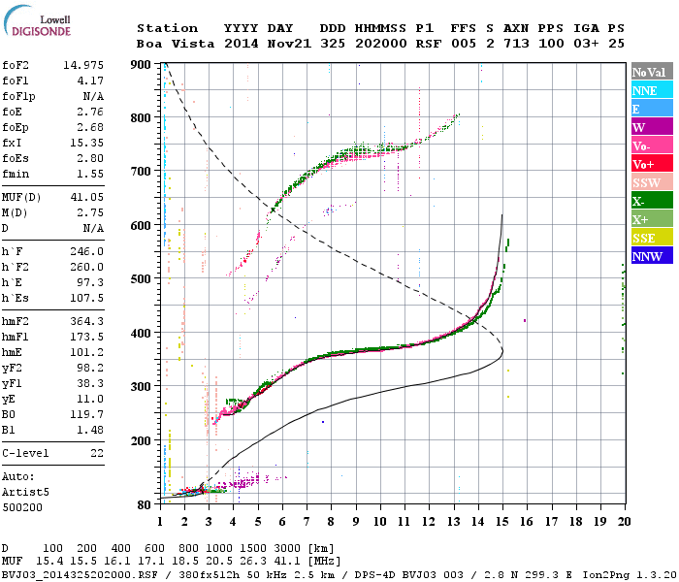Click the header year 2014
The width and height of the screenshot is (679, 582).
coord(242,44)
